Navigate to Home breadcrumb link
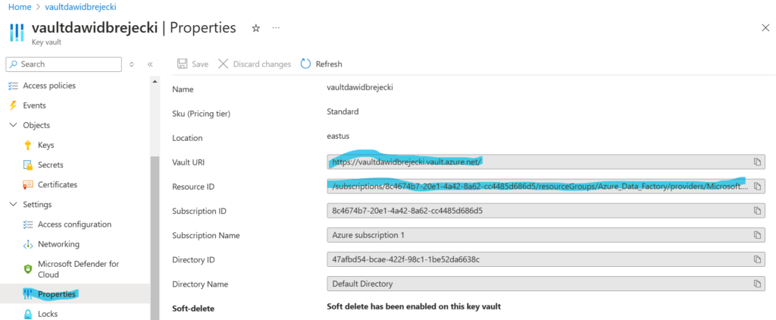Image resolution: width=776 pixels, height=320 pixels. (18, 6)
